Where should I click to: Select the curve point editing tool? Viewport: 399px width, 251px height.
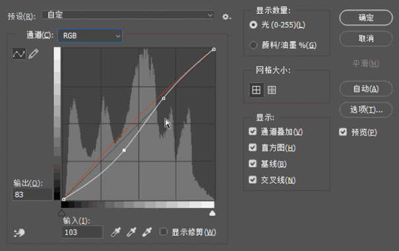click(x=19, y=53)
